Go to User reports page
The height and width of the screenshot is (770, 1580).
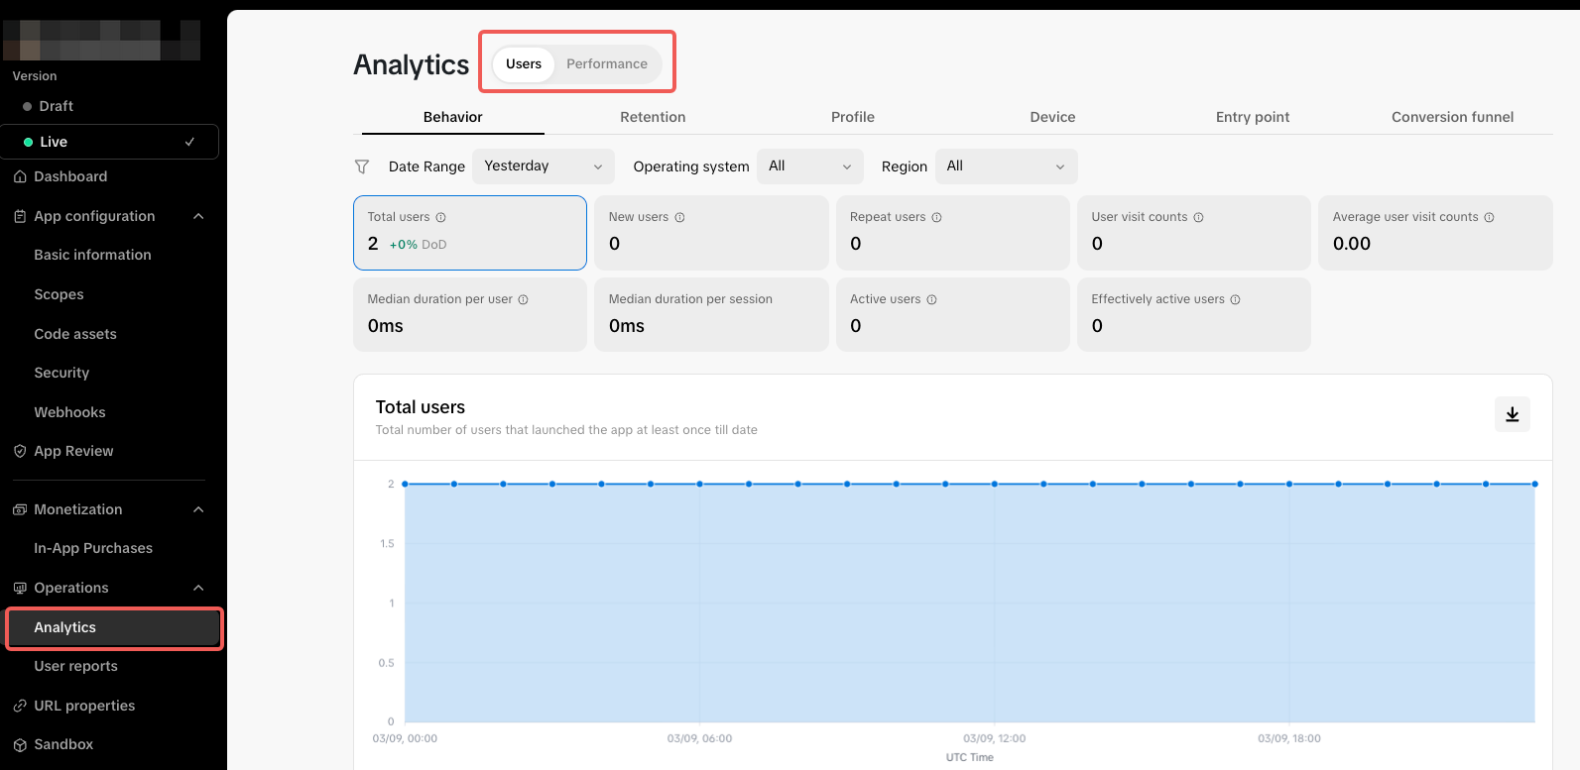(75, 666)
